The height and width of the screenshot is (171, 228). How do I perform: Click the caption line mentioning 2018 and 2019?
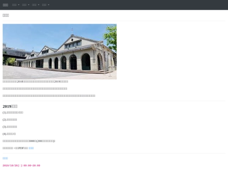point(35,81)
